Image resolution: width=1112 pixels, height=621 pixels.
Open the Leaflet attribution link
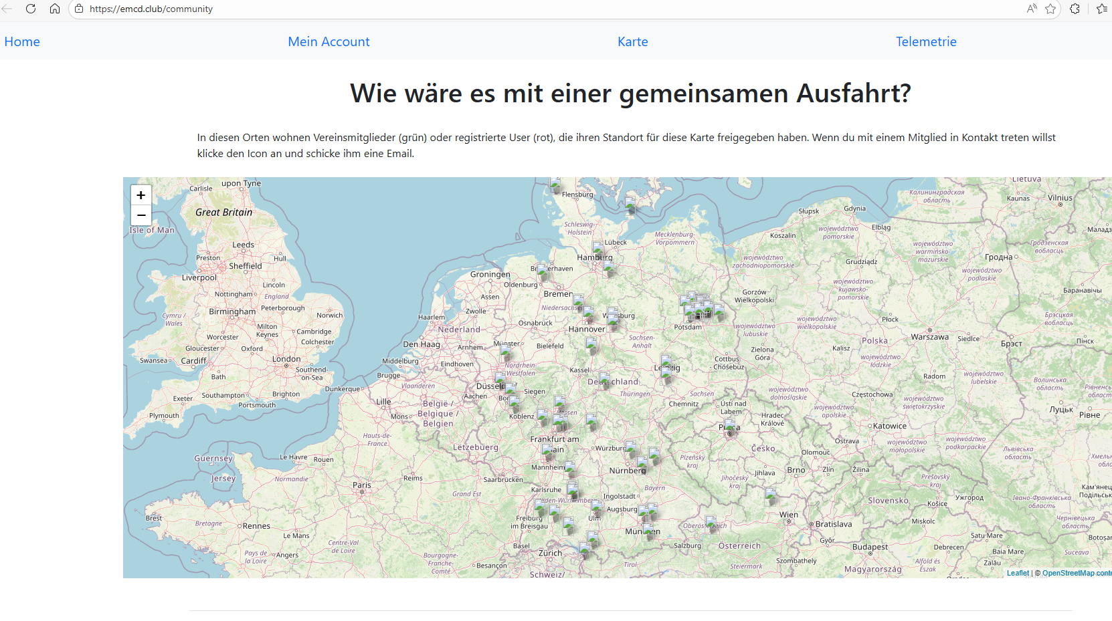point(1018,573)
